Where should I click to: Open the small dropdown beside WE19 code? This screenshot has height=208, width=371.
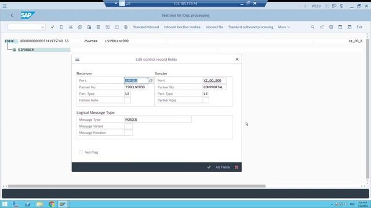[327, 6]
